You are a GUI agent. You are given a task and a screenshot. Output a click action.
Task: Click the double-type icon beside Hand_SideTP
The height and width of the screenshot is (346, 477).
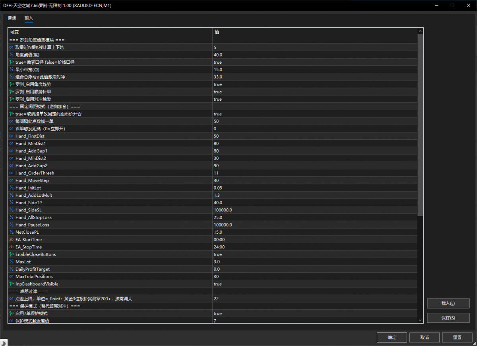12,203
